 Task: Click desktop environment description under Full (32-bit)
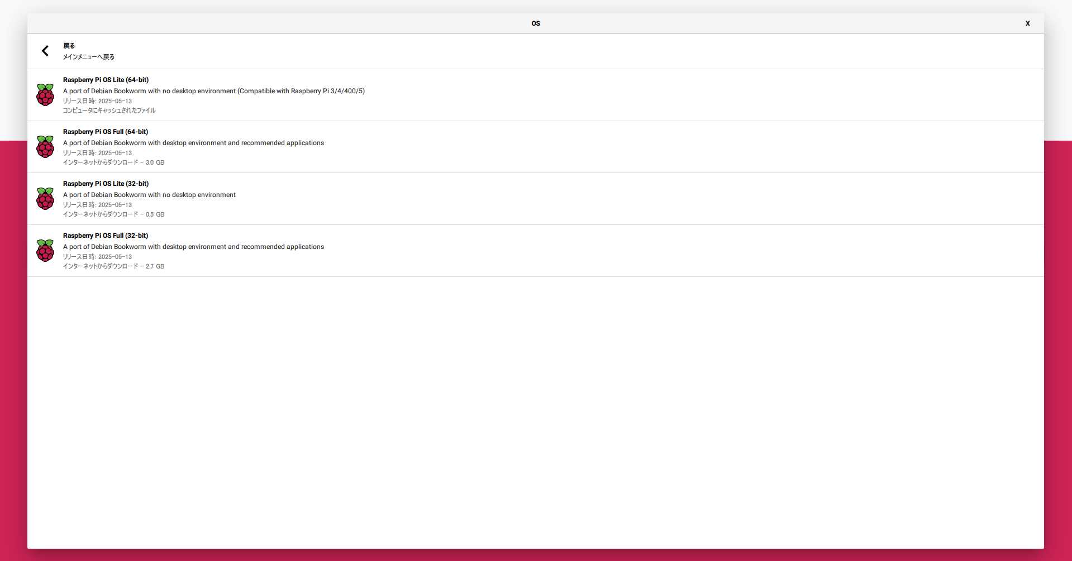193,247
